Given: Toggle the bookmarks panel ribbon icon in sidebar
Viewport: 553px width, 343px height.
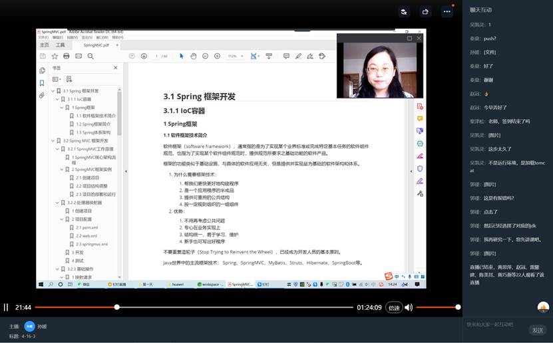Looking at the screenshot, I should (42, 83).
